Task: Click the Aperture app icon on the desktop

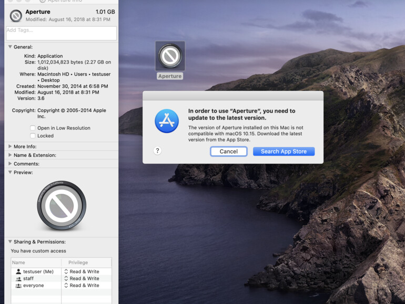Action: coord(170,56)
